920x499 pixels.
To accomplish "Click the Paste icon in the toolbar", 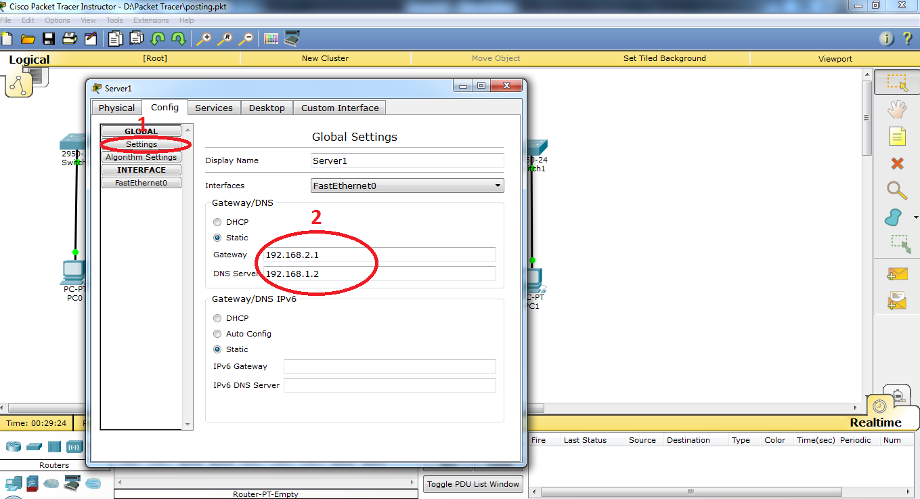I will tap(137, 39).
